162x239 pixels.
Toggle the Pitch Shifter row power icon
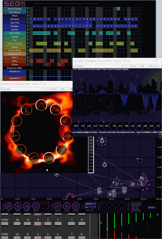(28, 33)
